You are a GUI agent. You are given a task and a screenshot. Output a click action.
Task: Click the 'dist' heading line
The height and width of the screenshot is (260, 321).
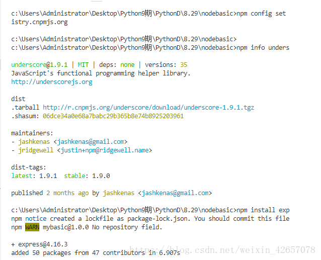pyautogui.click(x=18, y=99)
